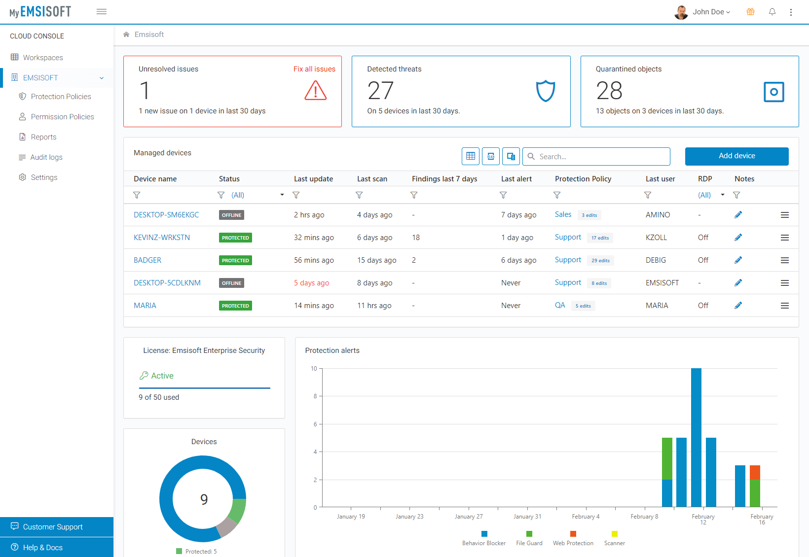Click the home breadcrumb icon
This screenshot has height=557, width=809.
(126, 35)
